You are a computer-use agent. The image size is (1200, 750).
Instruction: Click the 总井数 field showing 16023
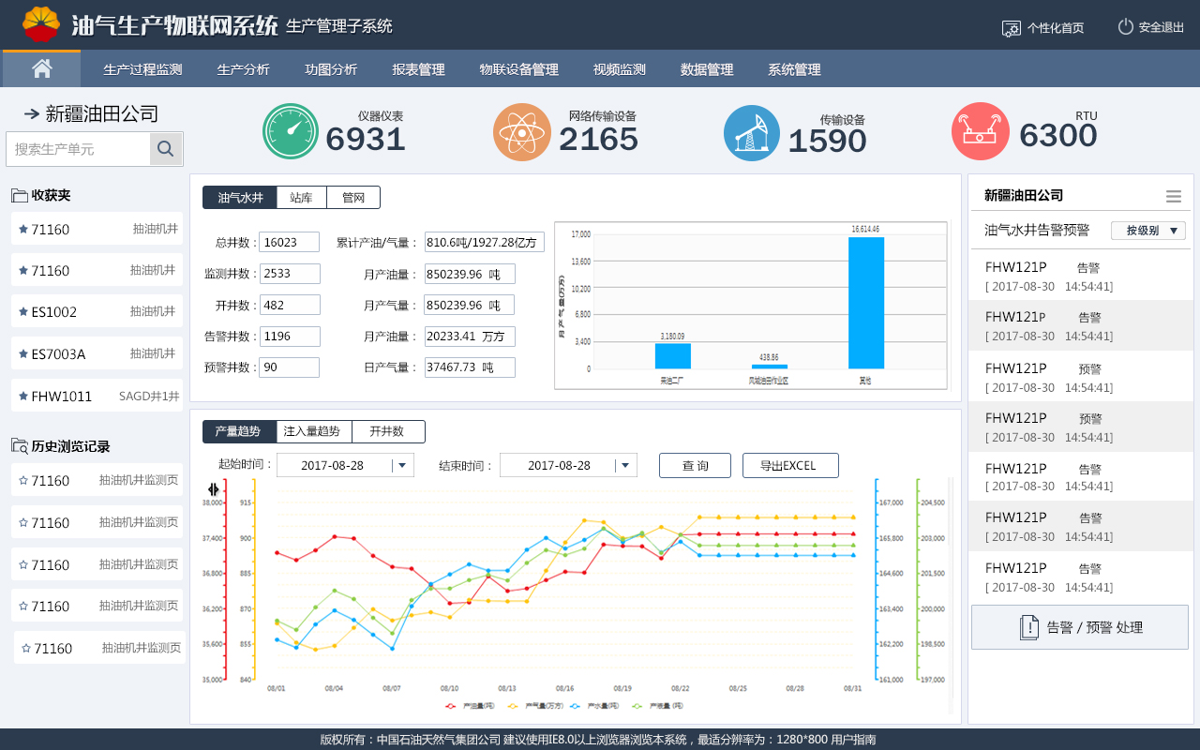click(290, 242)
